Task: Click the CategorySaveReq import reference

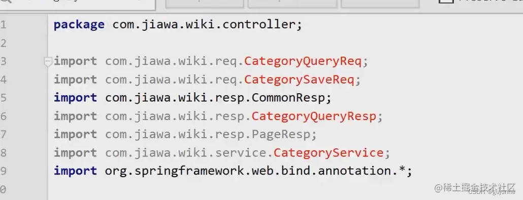Action: pos(299,80)
